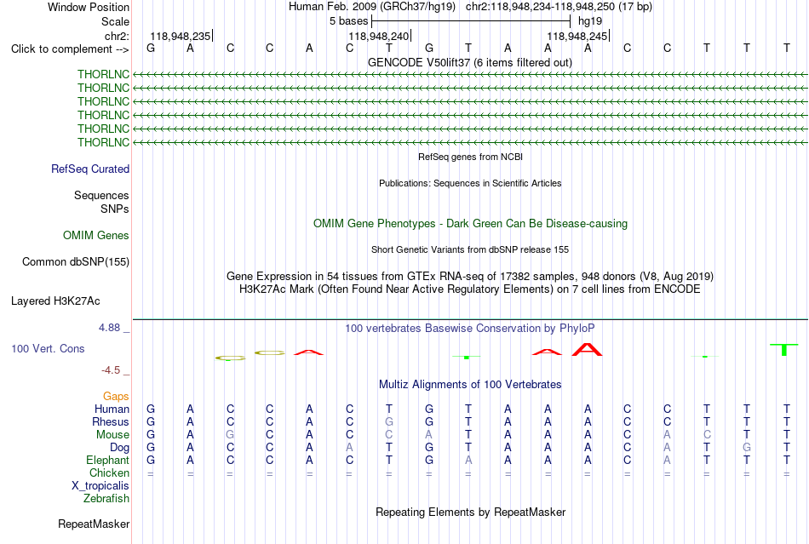Screen dimensions: 809x544
Task: Click the 'chr2:' base position label
Action: coord(117,36)
